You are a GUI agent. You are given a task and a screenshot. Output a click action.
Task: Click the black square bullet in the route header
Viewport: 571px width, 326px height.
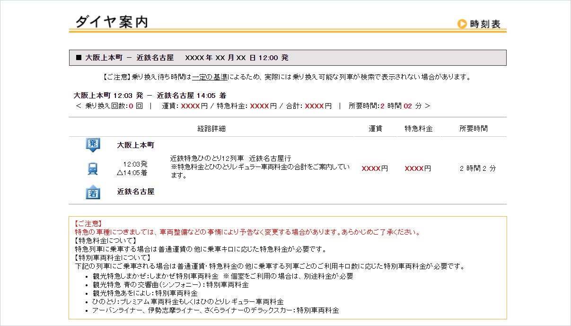[79, 57]
